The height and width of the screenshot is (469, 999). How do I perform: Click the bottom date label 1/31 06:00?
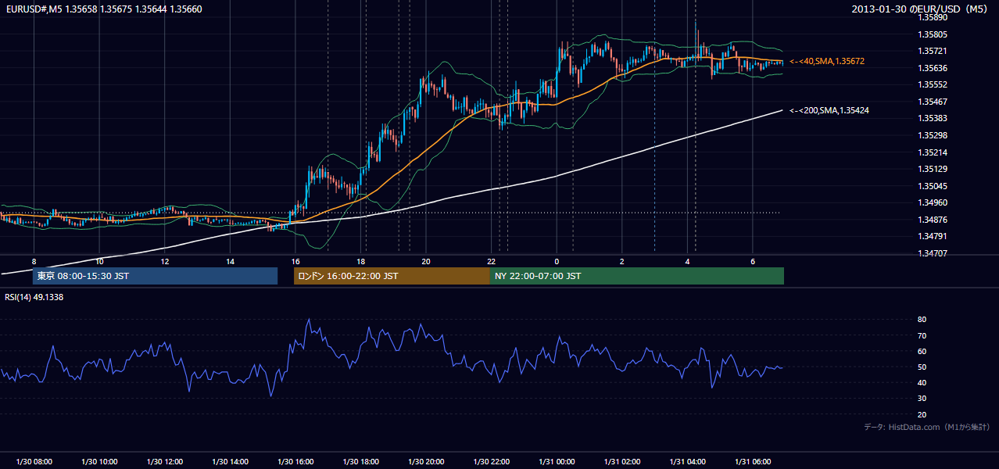(x=753, y=462)
